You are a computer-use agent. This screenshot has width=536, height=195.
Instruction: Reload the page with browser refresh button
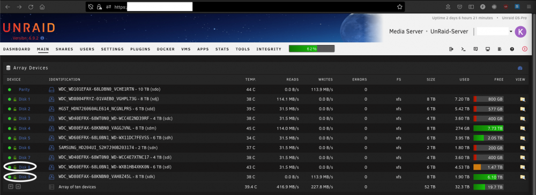coord(31,7)
